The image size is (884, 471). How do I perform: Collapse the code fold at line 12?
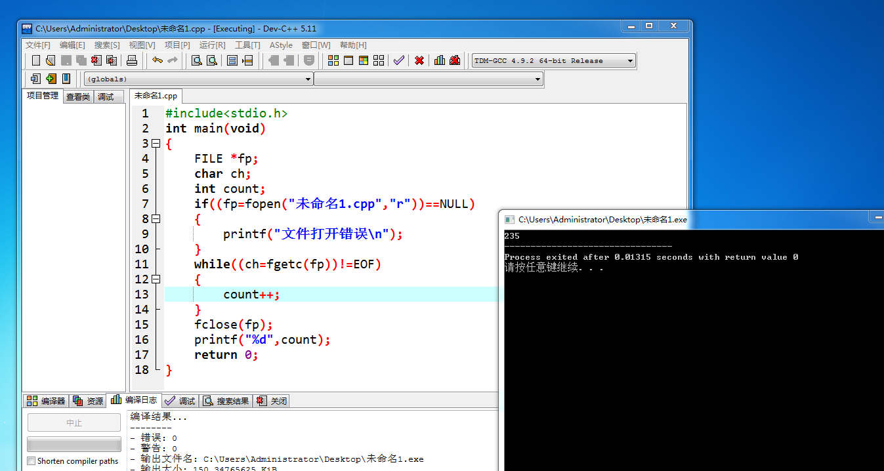coord(156,279)
